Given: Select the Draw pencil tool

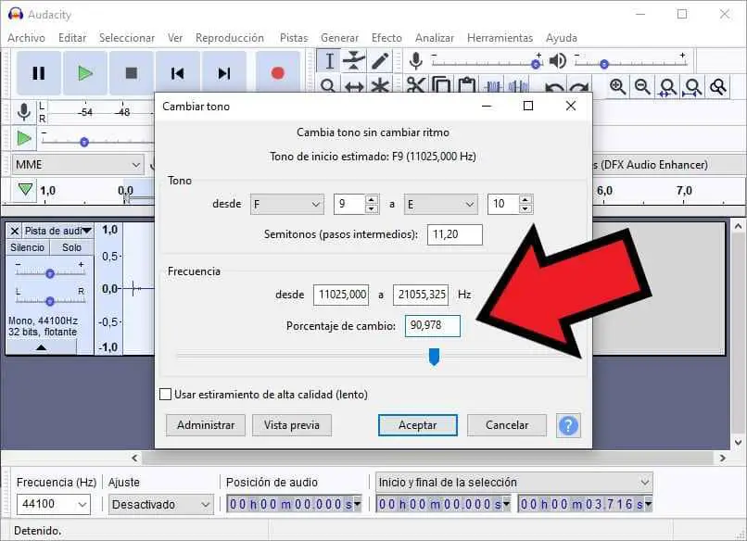Looking at the screenshot, I should pyautogui.click(x=380, y=61).
